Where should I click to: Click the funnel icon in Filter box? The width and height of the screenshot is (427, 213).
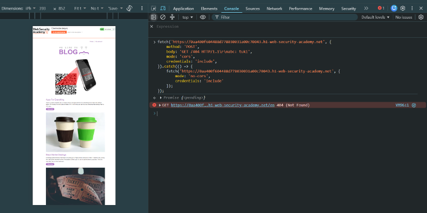pos(217,17)
